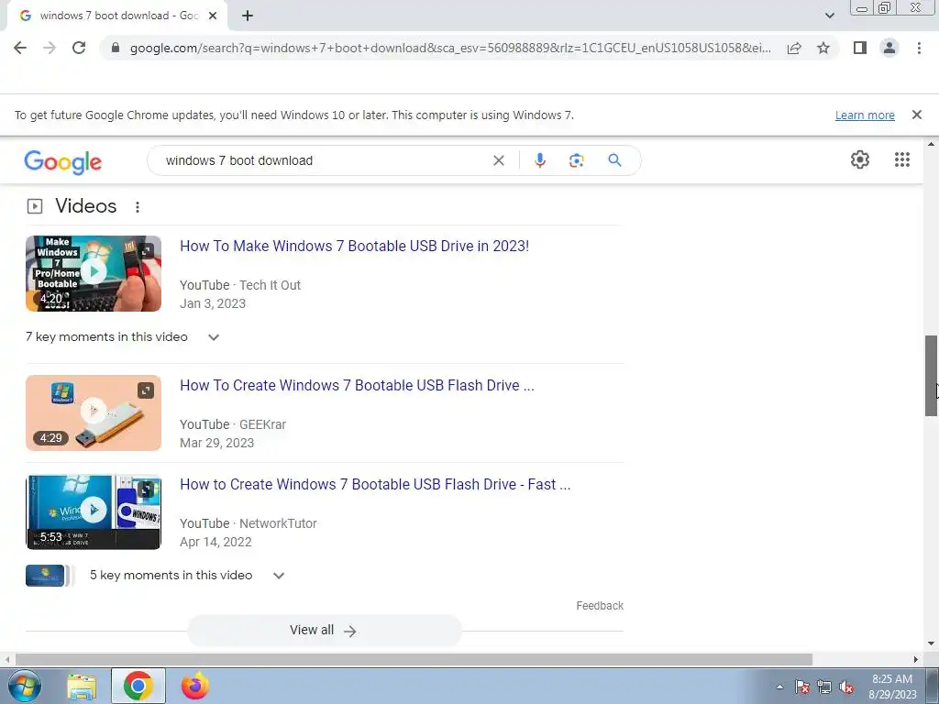Submit search with magnifier icon
The image size is (939, 704).
[614, 160]
